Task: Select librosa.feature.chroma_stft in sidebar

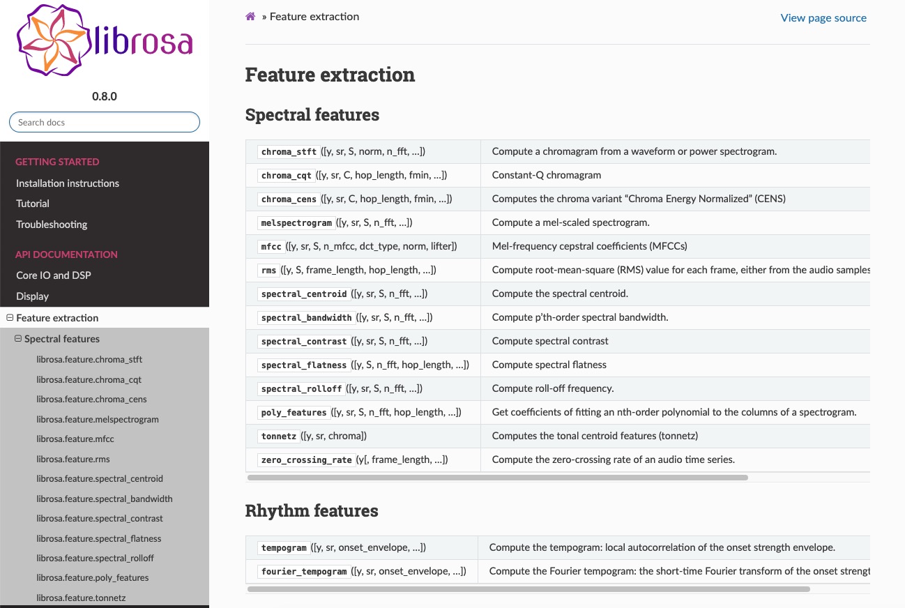Action: coord(89,360)
